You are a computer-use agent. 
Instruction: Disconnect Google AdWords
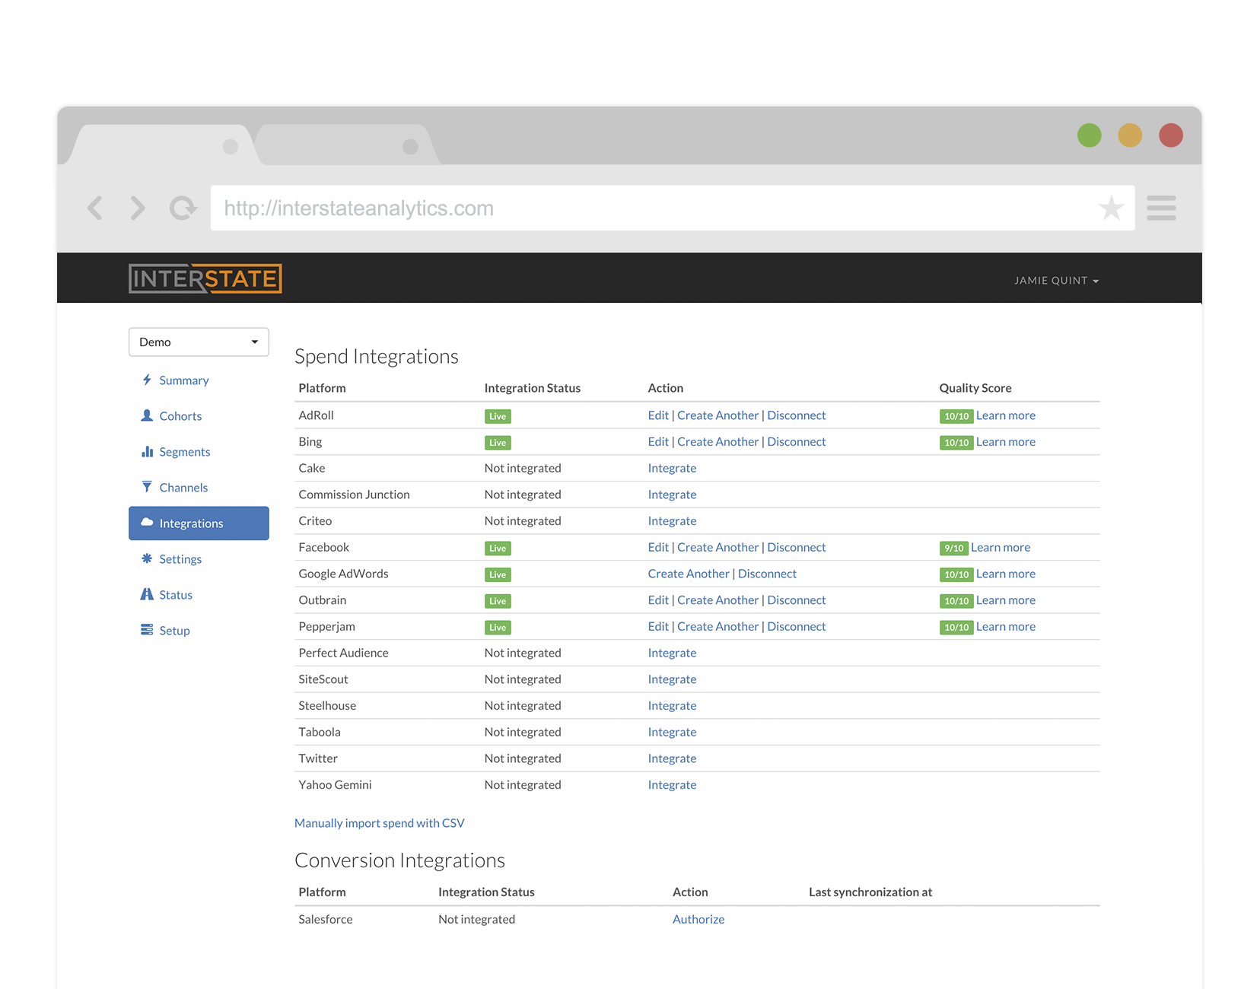point(767,574)
